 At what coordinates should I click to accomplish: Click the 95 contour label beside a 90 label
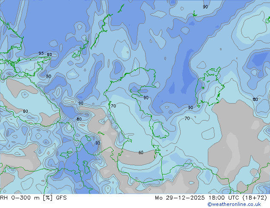[41, 53]
